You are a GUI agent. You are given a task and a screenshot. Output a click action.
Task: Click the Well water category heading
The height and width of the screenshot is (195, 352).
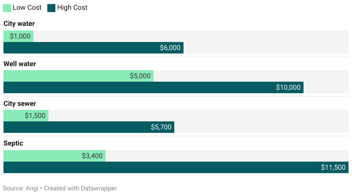[20, 64]
